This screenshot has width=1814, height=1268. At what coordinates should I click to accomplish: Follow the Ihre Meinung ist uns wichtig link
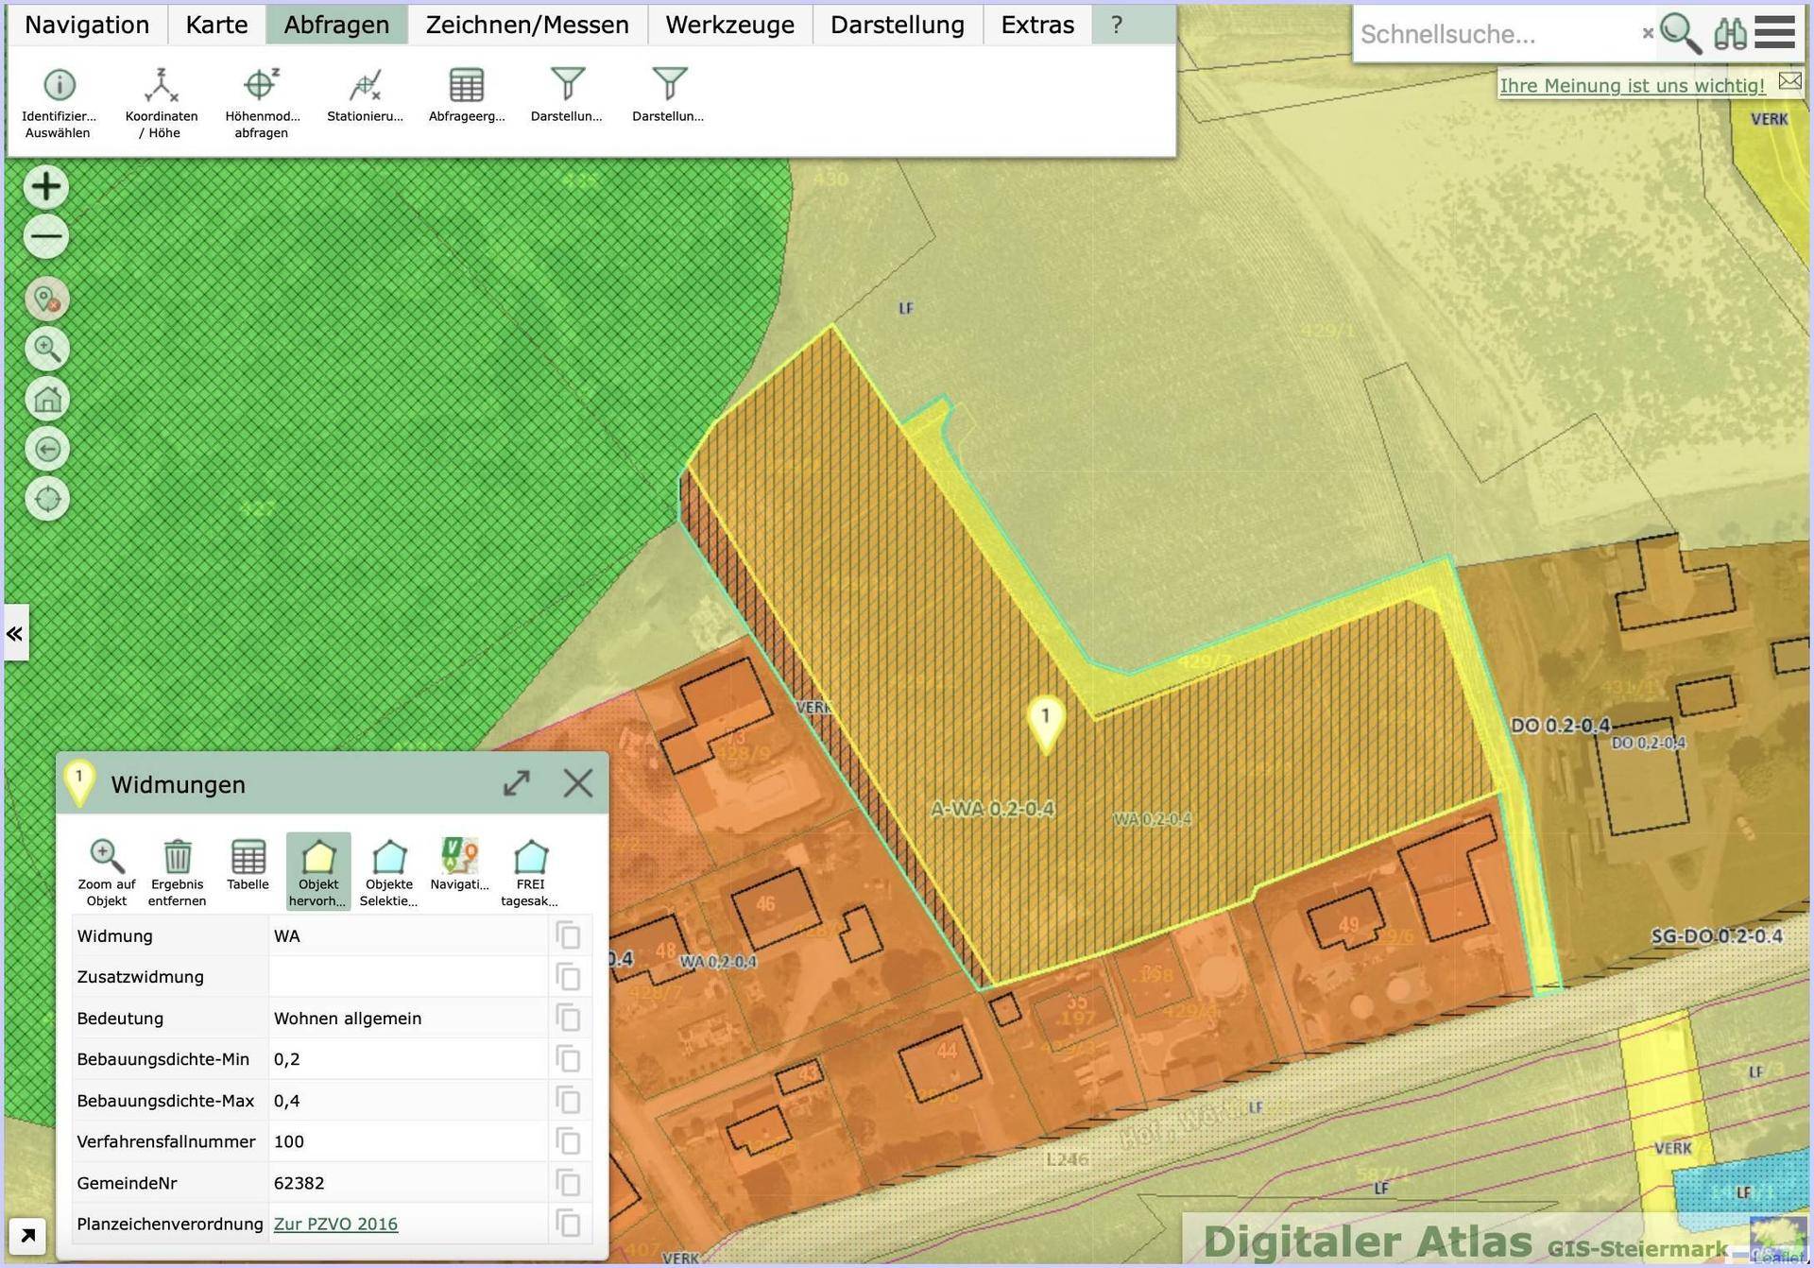point(1632,85)
